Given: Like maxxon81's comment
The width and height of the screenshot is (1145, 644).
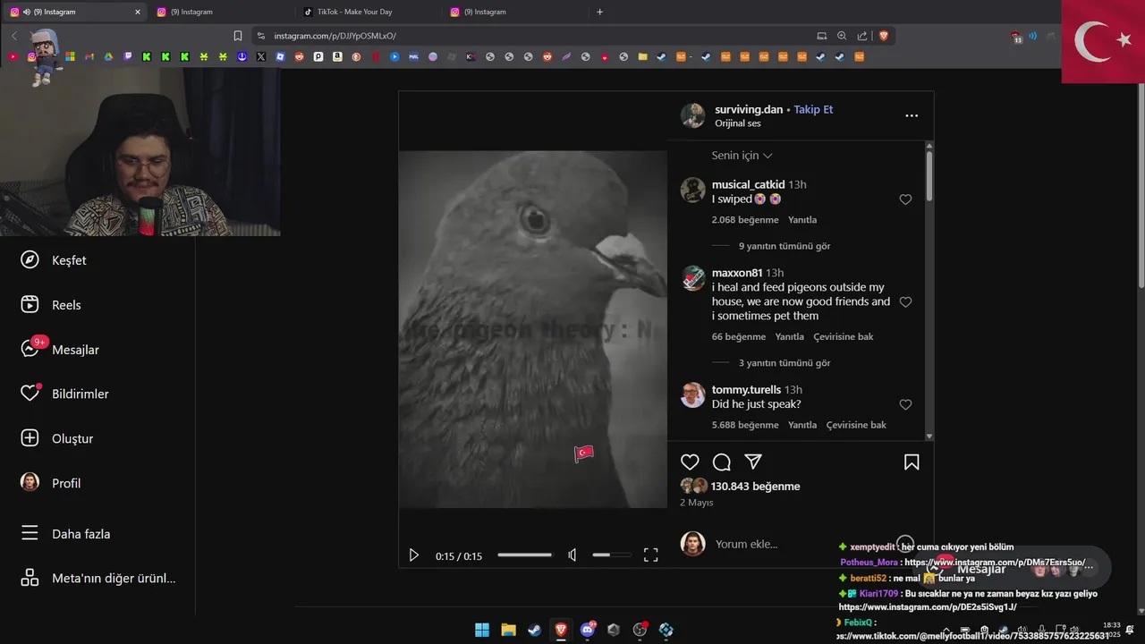Looking at the screenshot, I should pos(905,302).
